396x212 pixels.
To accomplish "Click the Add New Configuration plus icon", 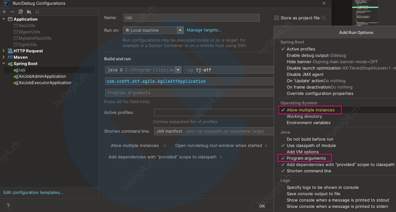I will coord(4,12).
